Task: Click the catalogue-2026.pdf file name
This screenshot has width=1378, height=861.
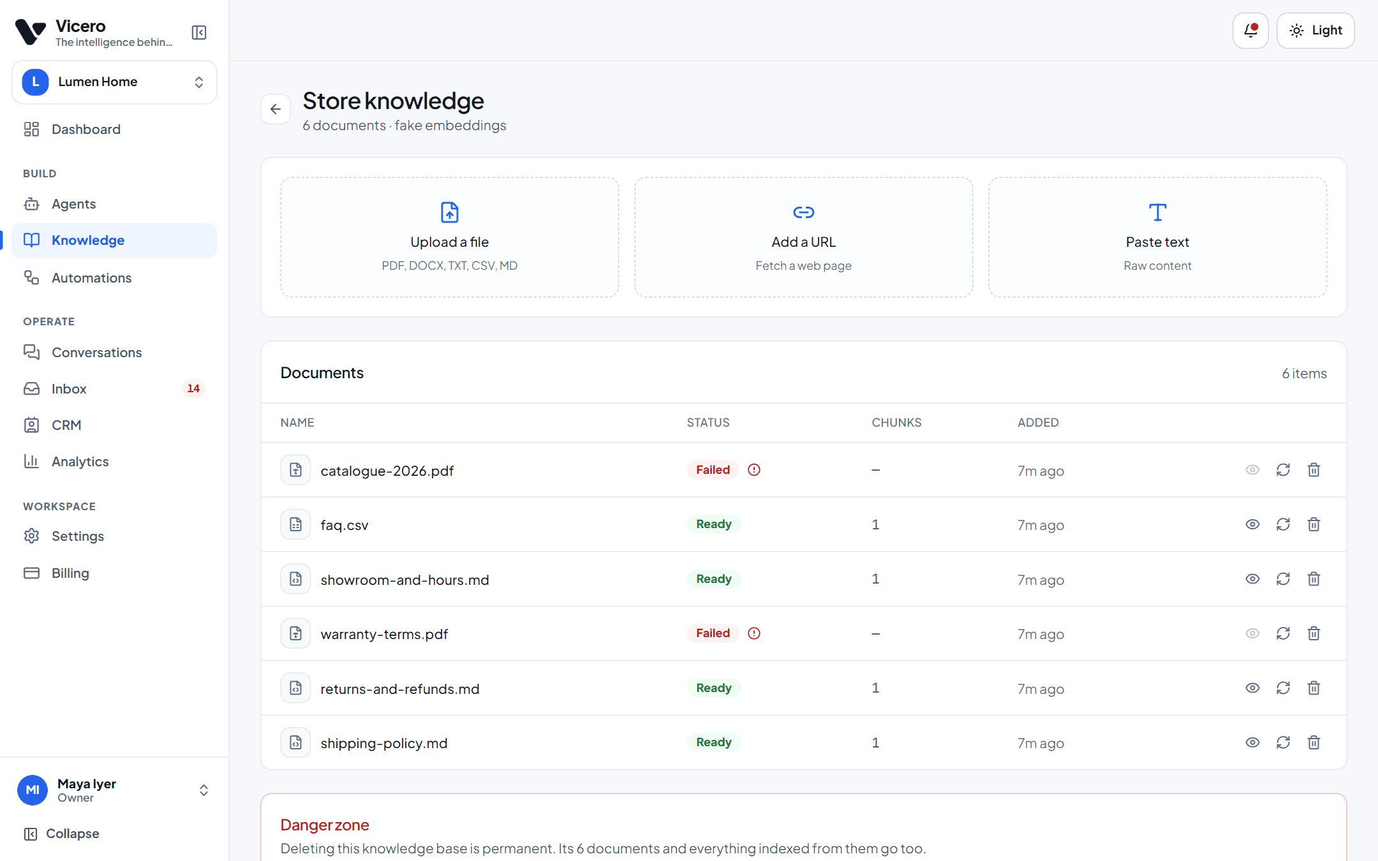Action: [x=387, y=471]
